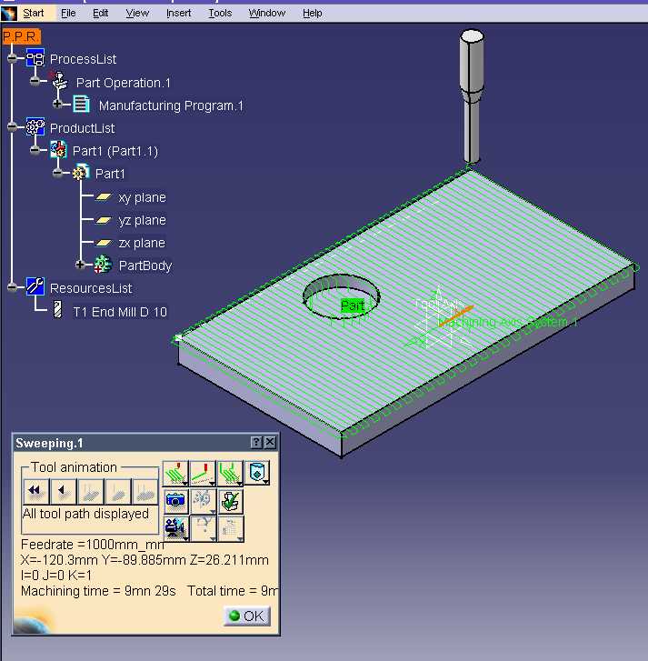648x661 pixels.
Task: Select the xy plane in the tree
Action: pyautogui.click(x=142, y=197)
